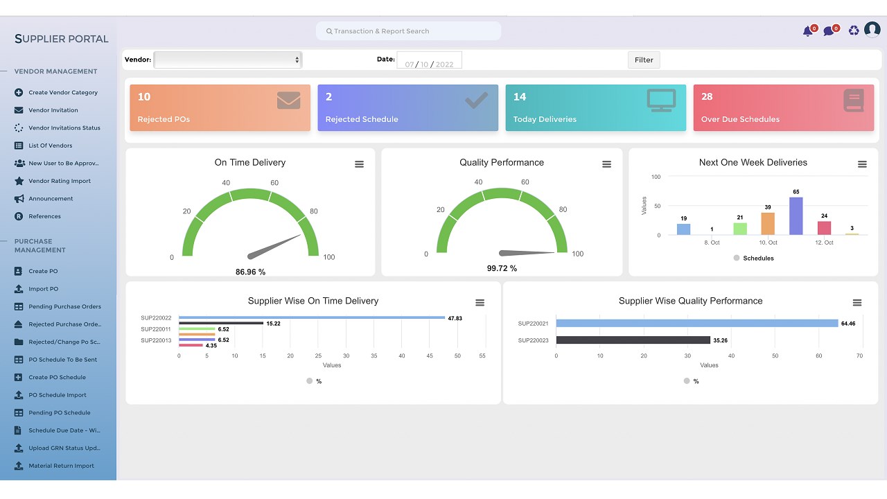
Task: Click the checkmark icon on Rejected Schedule card
Action: click(476, 100)
